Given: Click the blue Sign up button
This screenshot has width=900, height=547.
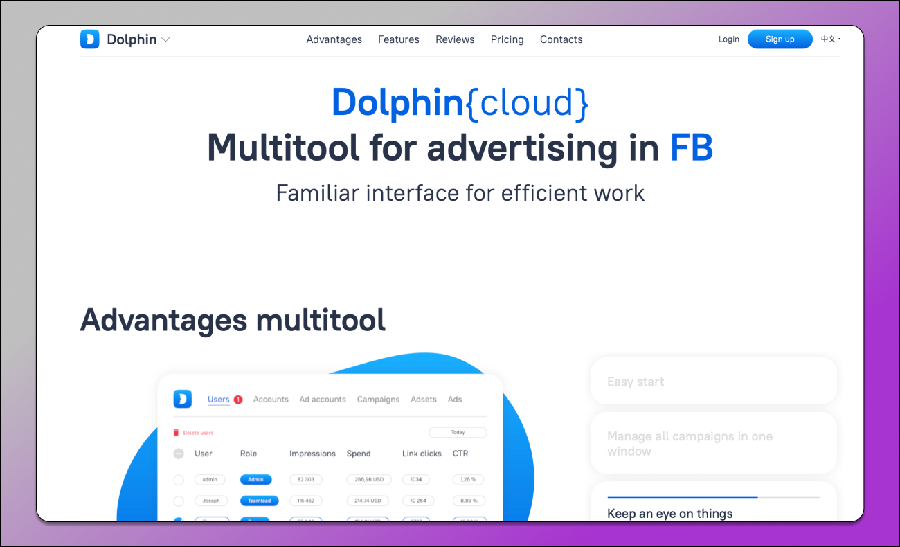Looking at the screenshot, I should pos(780,39).
